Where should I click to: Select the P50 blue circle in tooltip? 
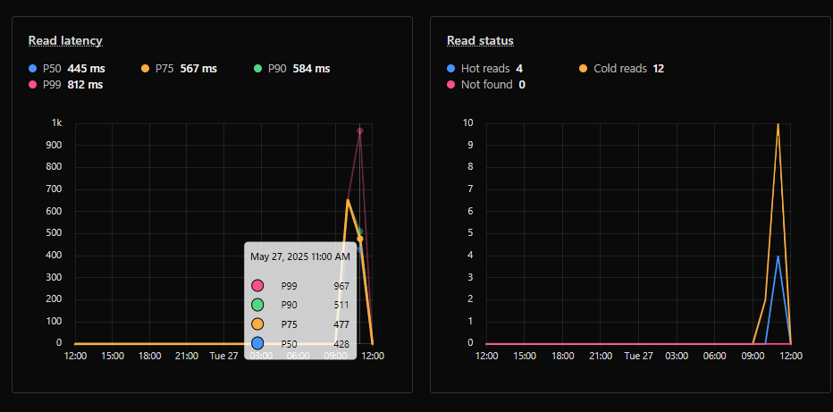257,343
